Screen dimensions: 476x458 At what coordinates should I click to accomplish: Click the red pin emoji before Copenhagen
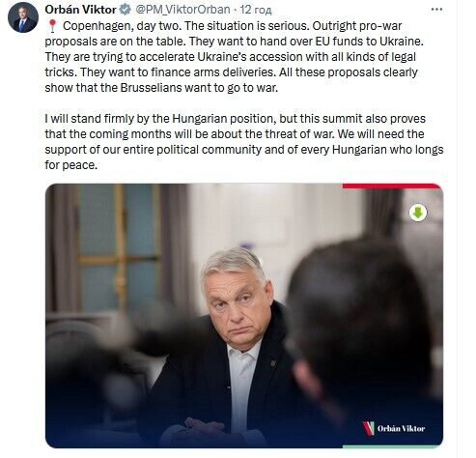click(x=52, y=26)
